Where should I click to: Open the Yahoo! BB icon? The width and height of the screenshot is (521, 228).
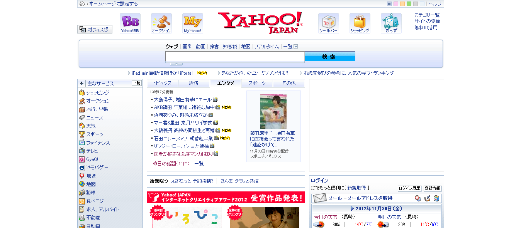(x=130, y=23)
